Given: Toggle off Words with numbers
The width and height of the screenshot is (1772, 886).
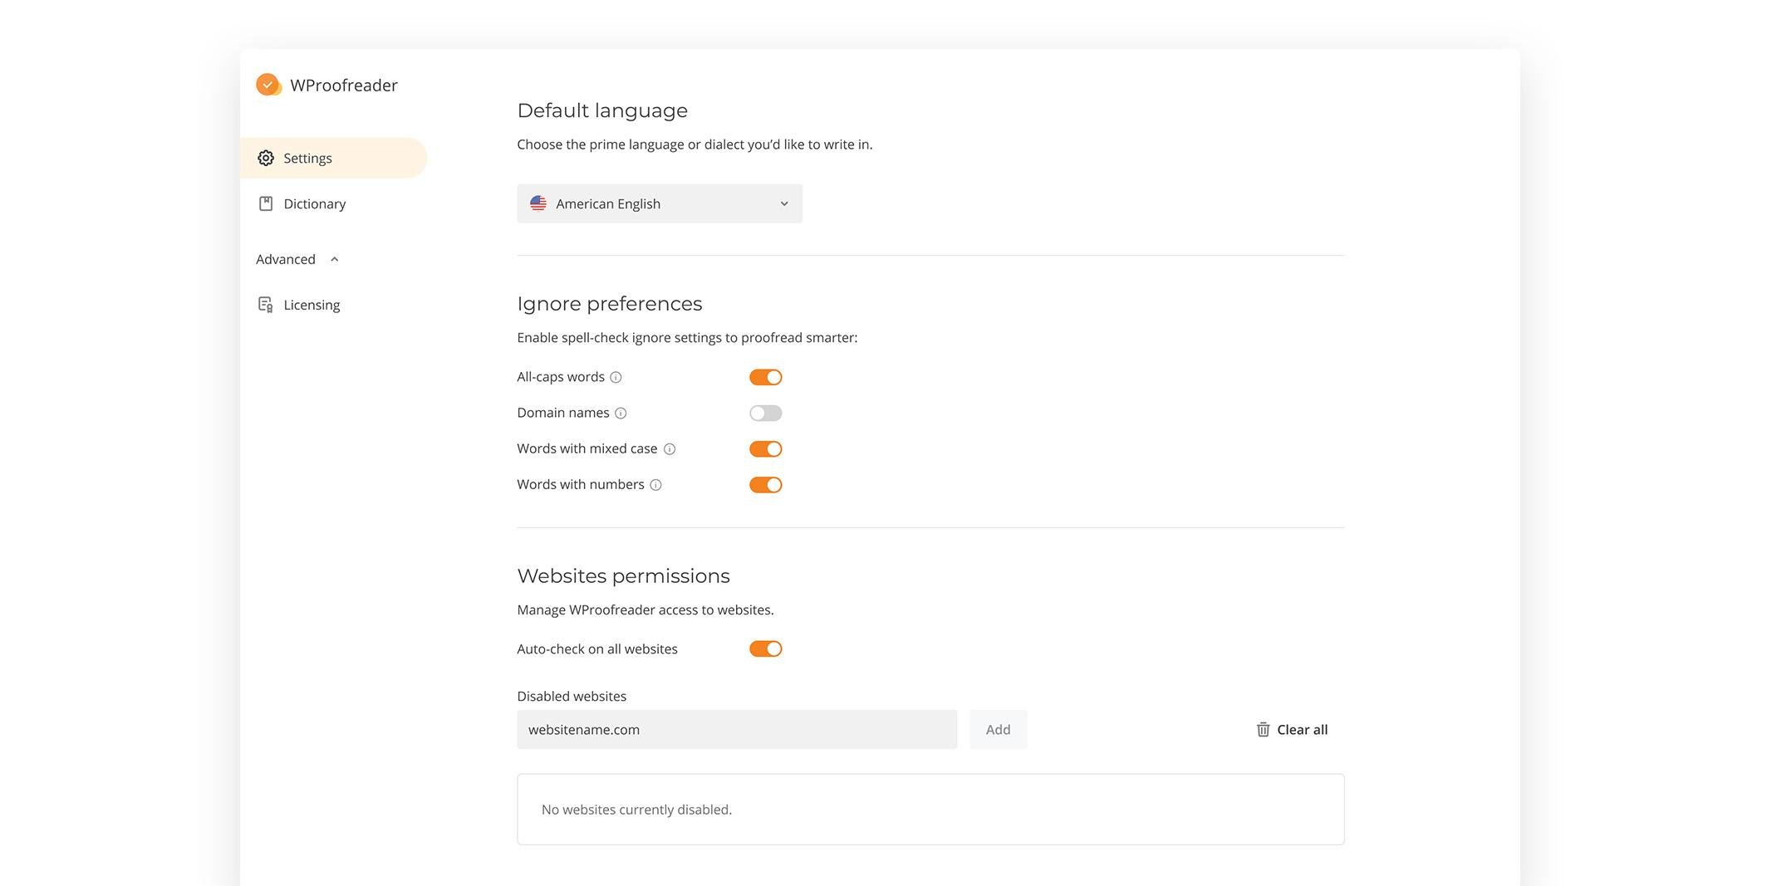Looking at the screenshot, I should click(x=765, y=485).
